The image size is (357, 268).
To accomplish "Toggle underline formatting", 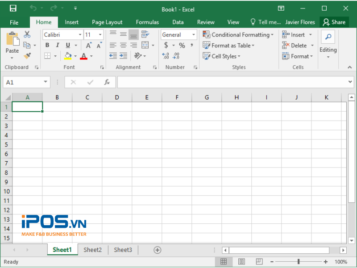I will 67,45.
